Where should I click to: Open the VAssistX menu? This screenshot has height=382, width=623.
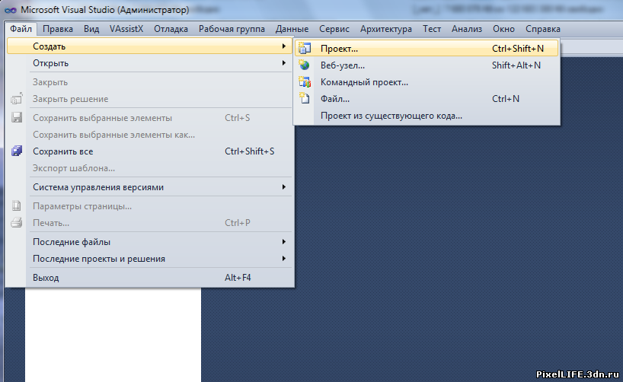click(126, 29)
